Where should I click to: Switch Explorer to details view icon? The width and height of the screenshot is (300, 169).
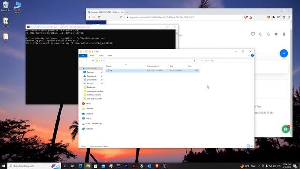coord(248,146)
